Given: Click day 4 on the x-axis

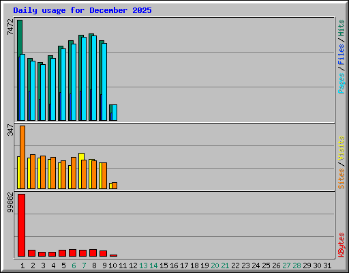Looking at the screenshot, I should (x=53, y=265).
